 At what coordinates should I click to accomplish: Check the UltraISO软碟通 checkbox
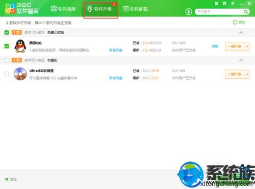7,74
